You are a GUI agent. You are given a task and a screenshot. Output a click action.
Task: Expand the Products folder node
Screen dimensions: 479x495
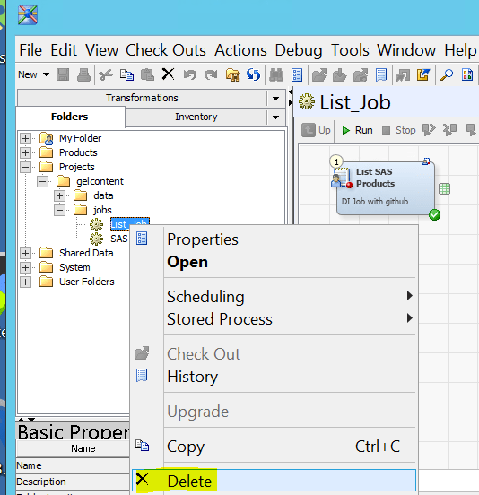point(26,152)
